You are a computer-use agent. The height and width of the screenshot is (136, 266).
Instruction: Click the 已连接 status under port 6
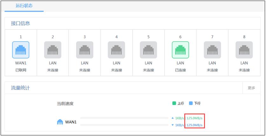pyautogui.click(x=180, y=70)
